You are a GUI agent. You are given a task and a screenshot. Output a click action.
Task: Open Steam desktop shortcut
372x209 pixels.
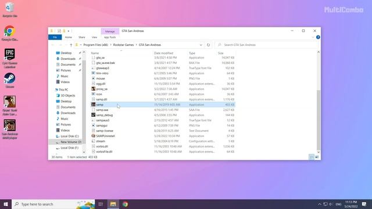tap(10, 81)
